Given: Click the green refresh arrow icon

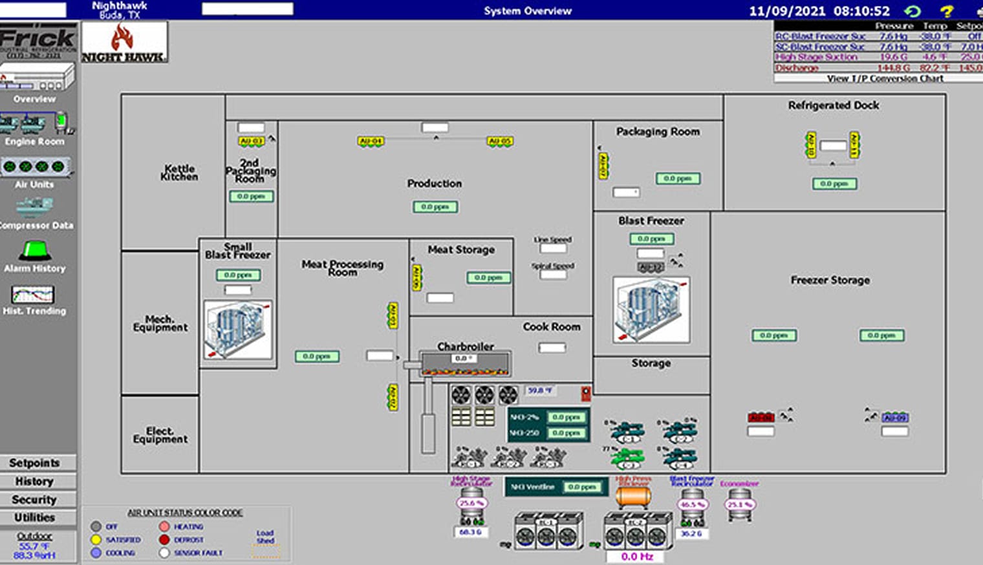Looking at the screenshot, I should coord(913,11).
